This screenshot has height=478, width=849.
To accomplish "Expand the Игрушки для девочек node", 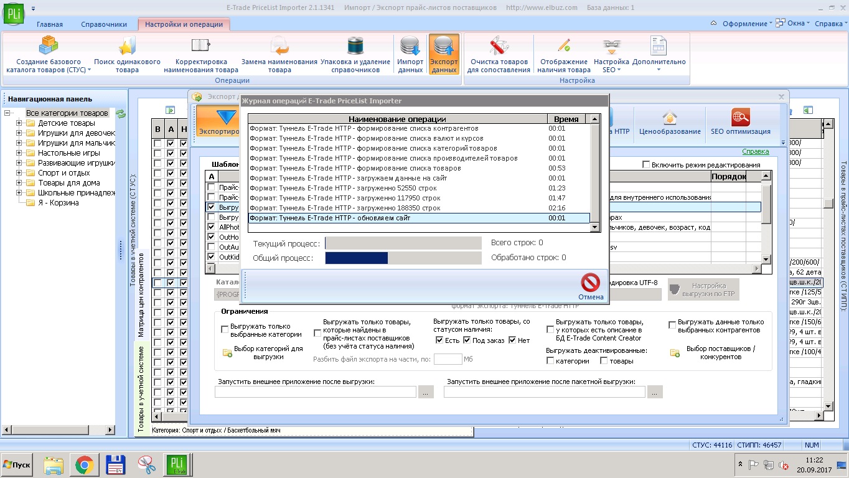I will tap(19, 133).
